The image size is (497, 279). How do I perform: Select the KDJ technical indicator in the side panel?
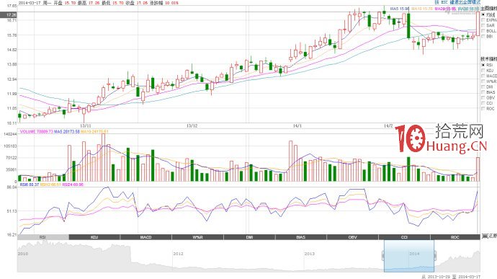coord(488,71)
